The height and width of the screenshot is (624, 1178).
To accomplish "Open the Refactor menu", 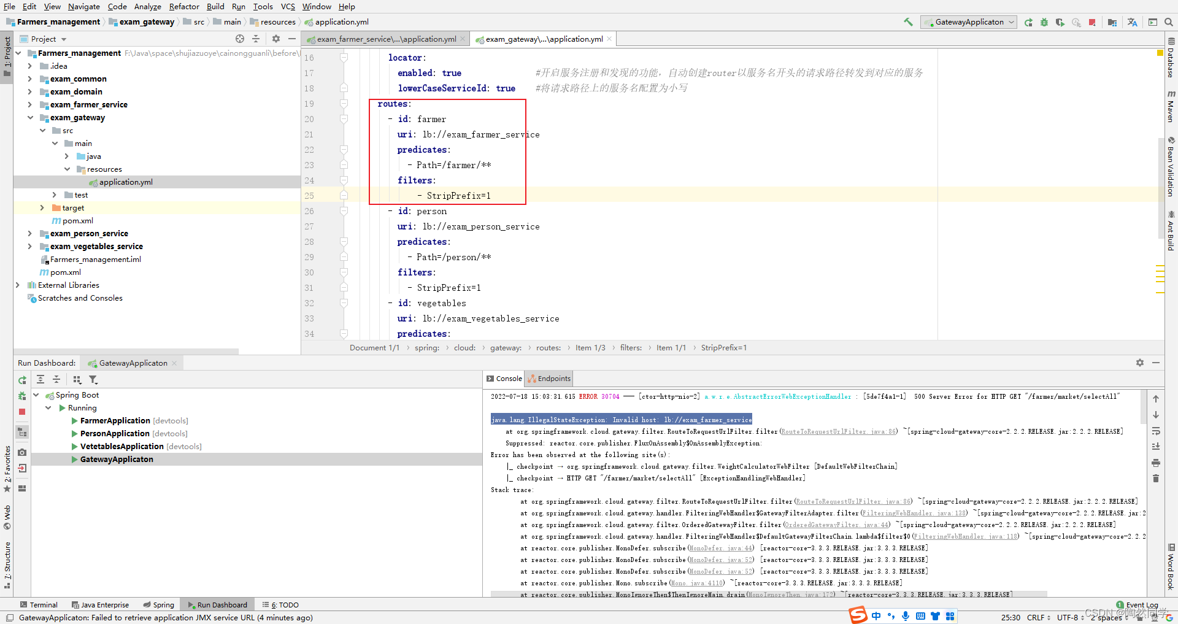I will pos(184,7).
